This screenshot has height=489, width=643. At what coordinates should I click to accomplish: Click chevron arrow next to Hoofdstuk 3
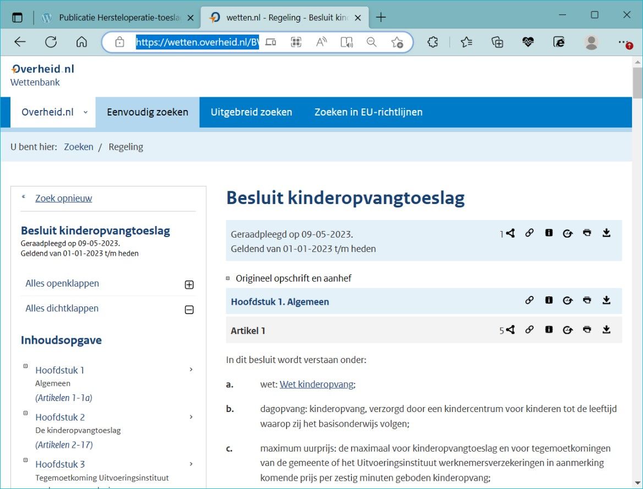pyautogui.click(x=191, y=464)
